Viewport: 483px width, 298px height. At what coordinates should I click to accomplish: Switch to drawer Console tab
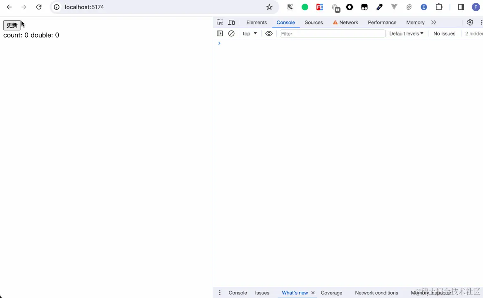238,293
